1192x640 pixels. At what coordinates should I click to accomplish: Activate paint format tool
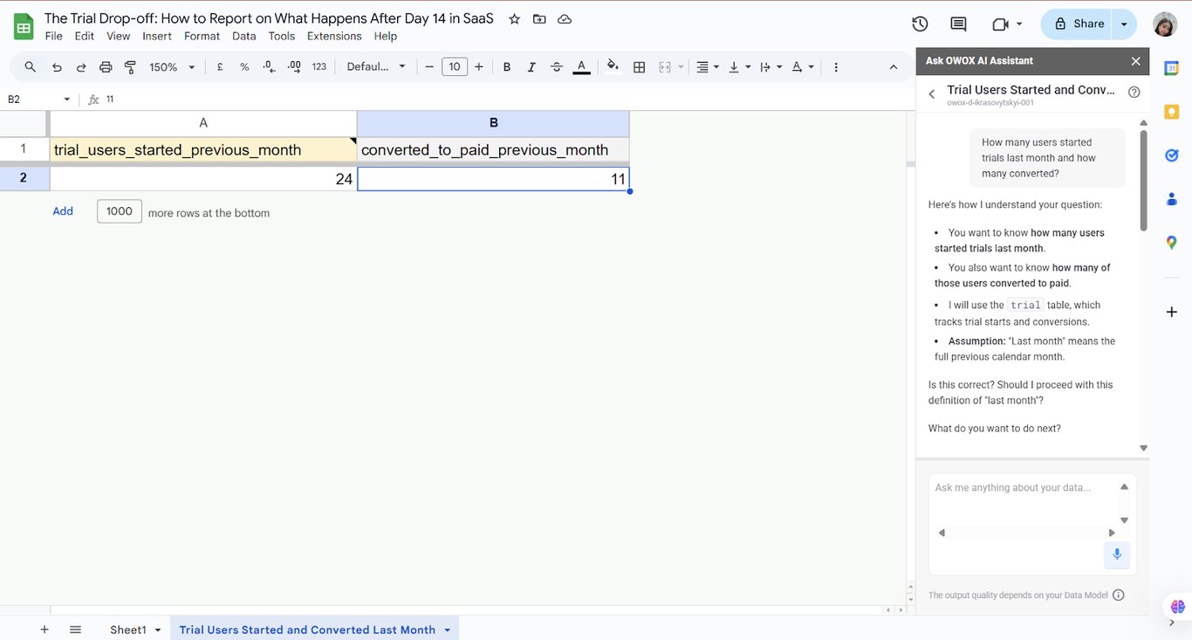[130, 66]
